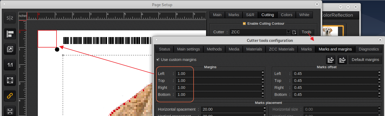Click the mirror S|S icon in left sidebar

coord(10,19)
